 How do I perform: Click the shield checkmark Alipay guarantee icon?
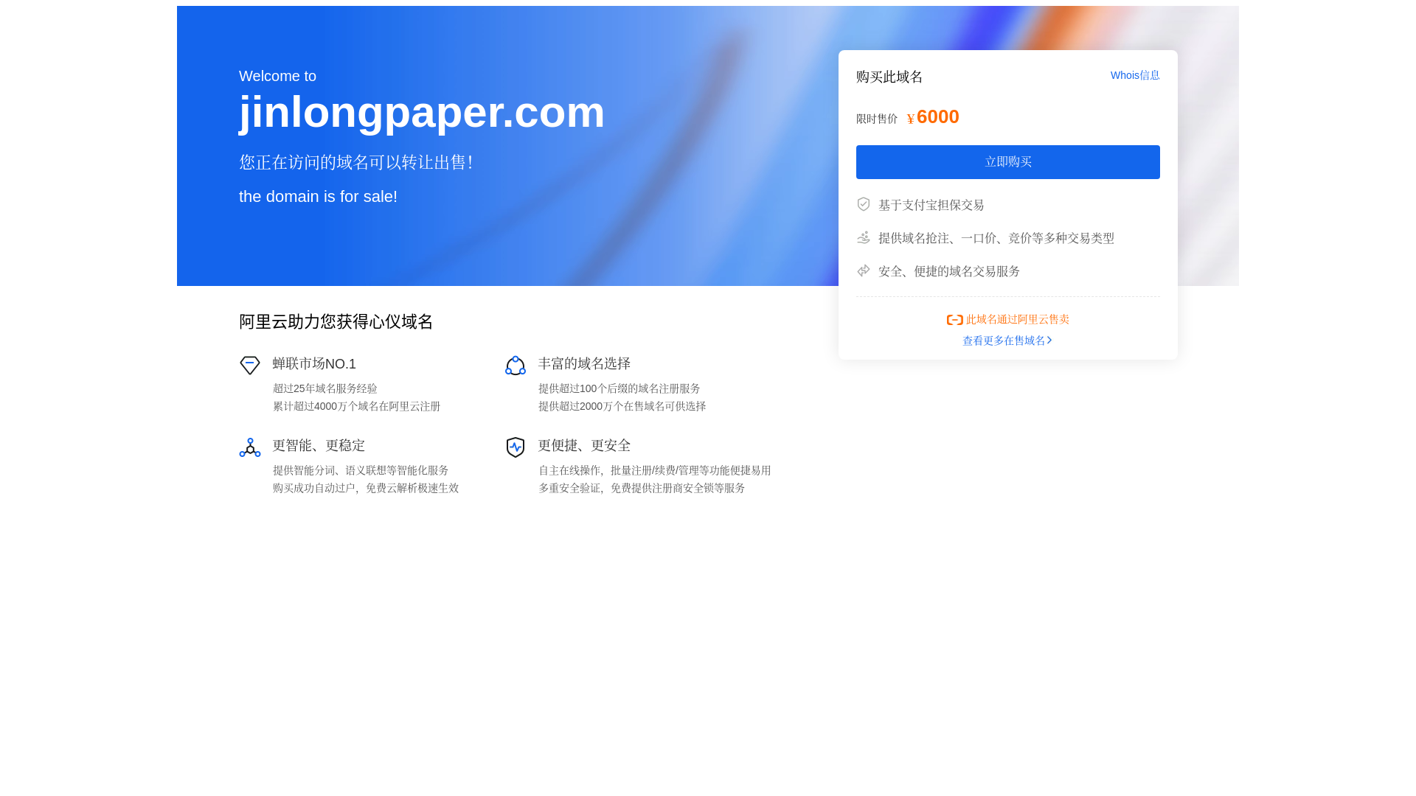[x=863, y=204]
